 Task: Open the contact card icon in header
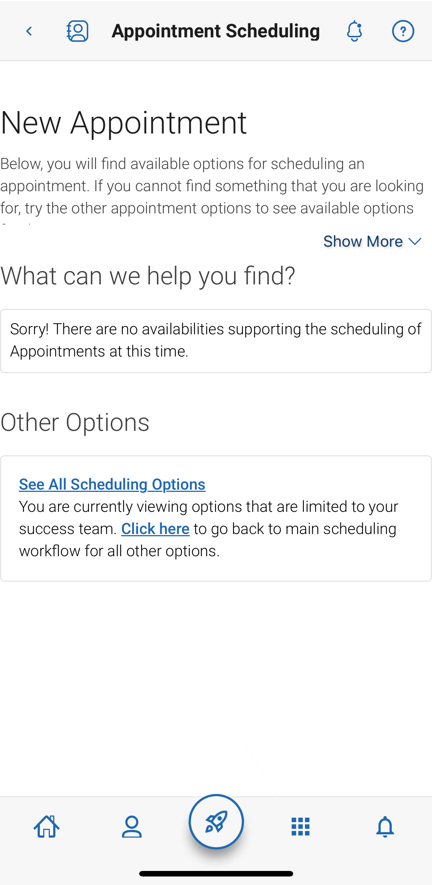78,31
